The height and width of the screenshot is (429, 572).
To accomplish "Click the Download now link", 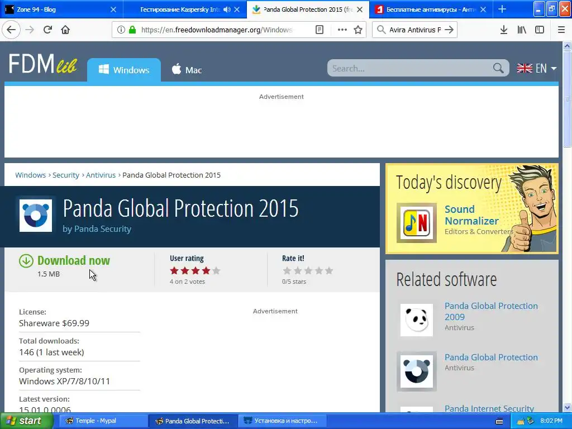I will tap(73, 260).
